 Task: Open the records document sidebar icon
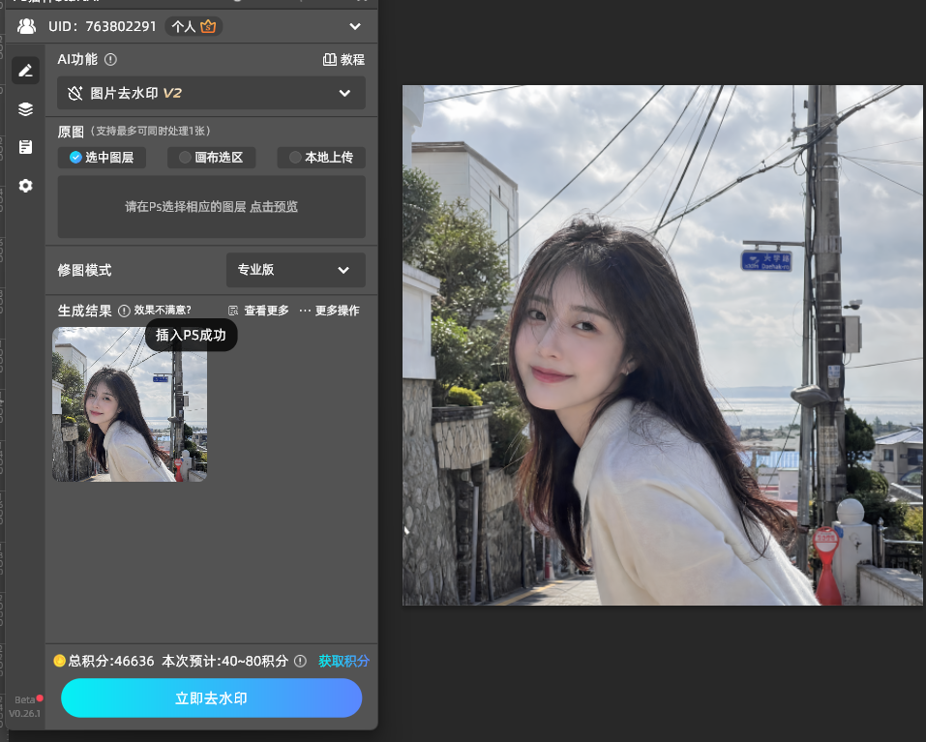click(25, 147)
